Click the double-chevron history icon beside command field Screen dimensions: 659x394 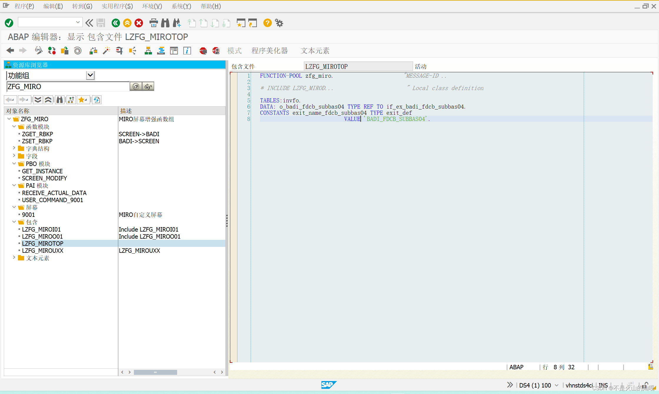coord(89,23)
